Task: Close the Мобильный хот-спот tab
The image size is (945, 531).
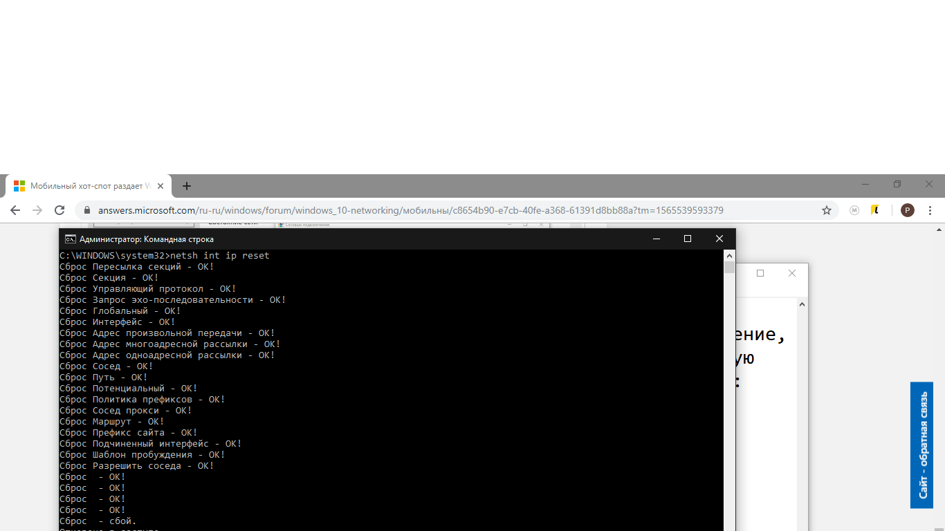Action: pyautogui.click(x=160, y=186)
